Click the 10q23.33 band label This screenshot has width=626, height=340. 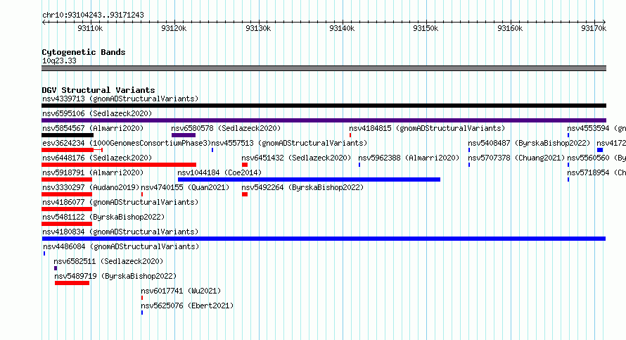click(59, 61)
